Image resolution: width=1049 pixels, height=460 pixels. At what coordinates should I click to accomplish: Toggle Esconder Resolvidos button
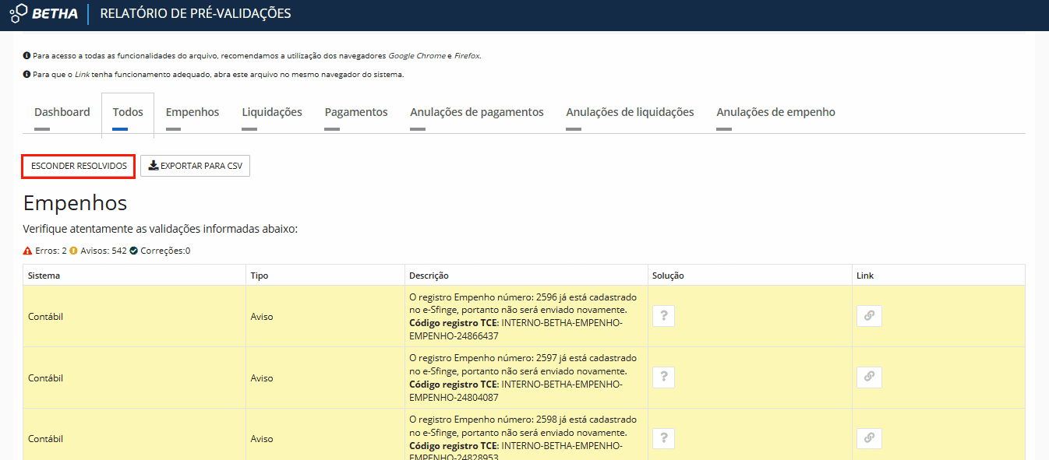coord(79,166)
